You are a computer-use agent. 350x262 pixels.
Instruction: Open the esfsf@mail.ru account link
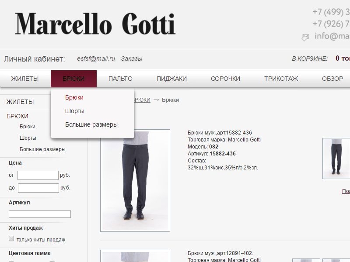pyautogui.click(x=96, y=59)
